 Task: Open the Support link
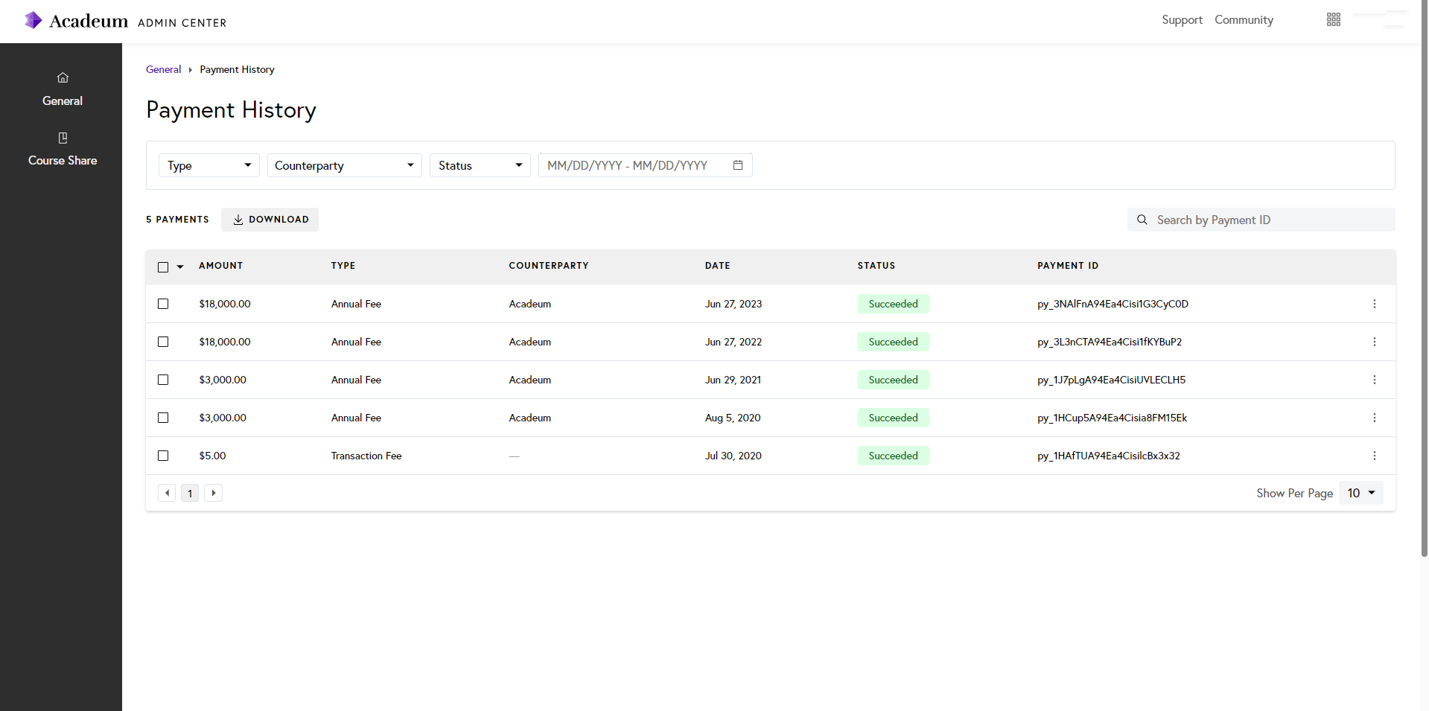click(x=1182, y=20)
